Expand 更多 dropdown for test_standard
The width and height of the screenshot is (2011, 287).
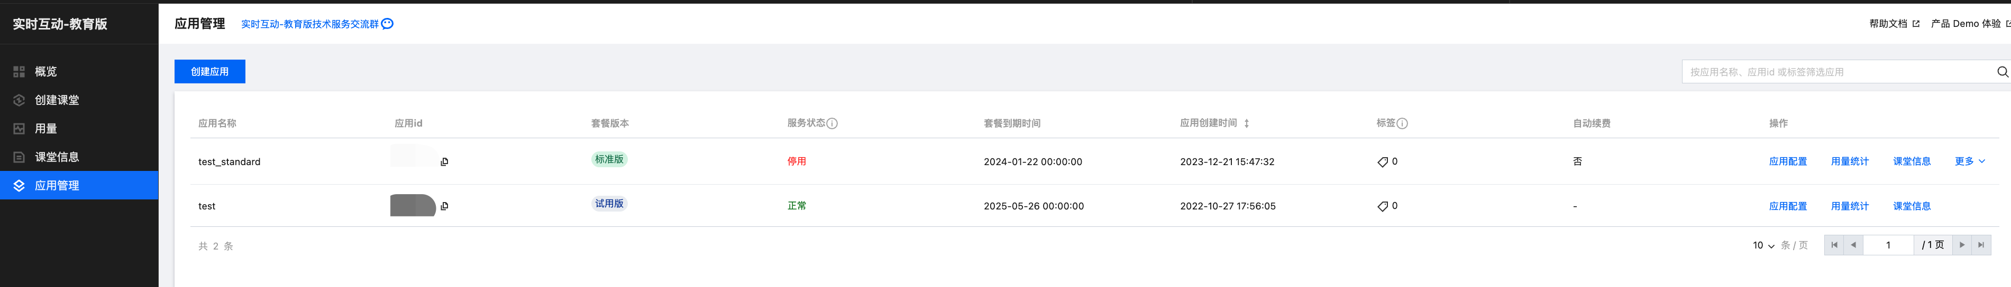click(x=1970, y=162)
